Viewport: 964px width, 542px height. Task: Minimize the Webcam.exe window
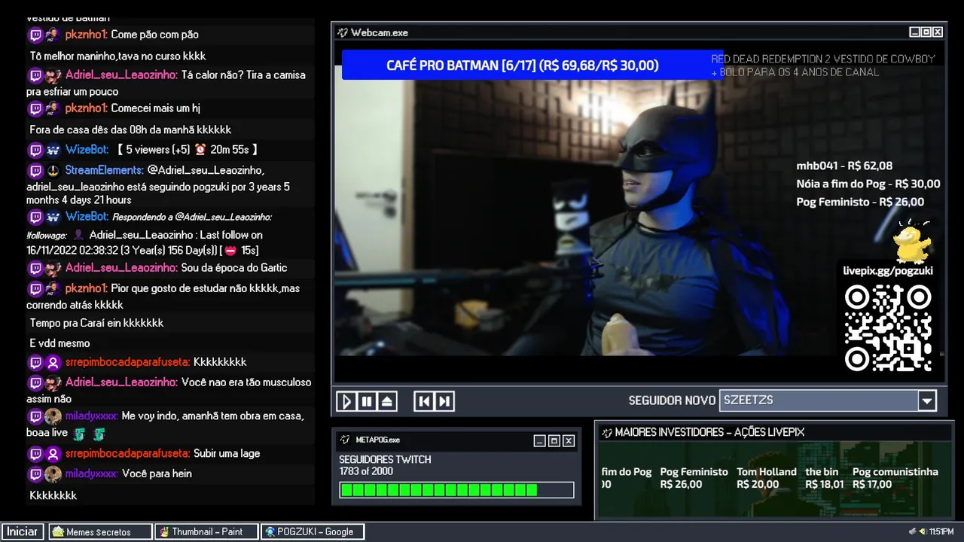pos(914,32)
